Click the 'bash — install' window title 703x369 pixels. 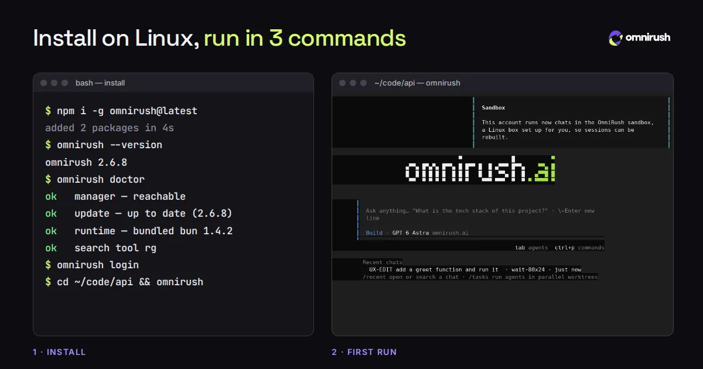pyautogui.click(x=100, y=83)
